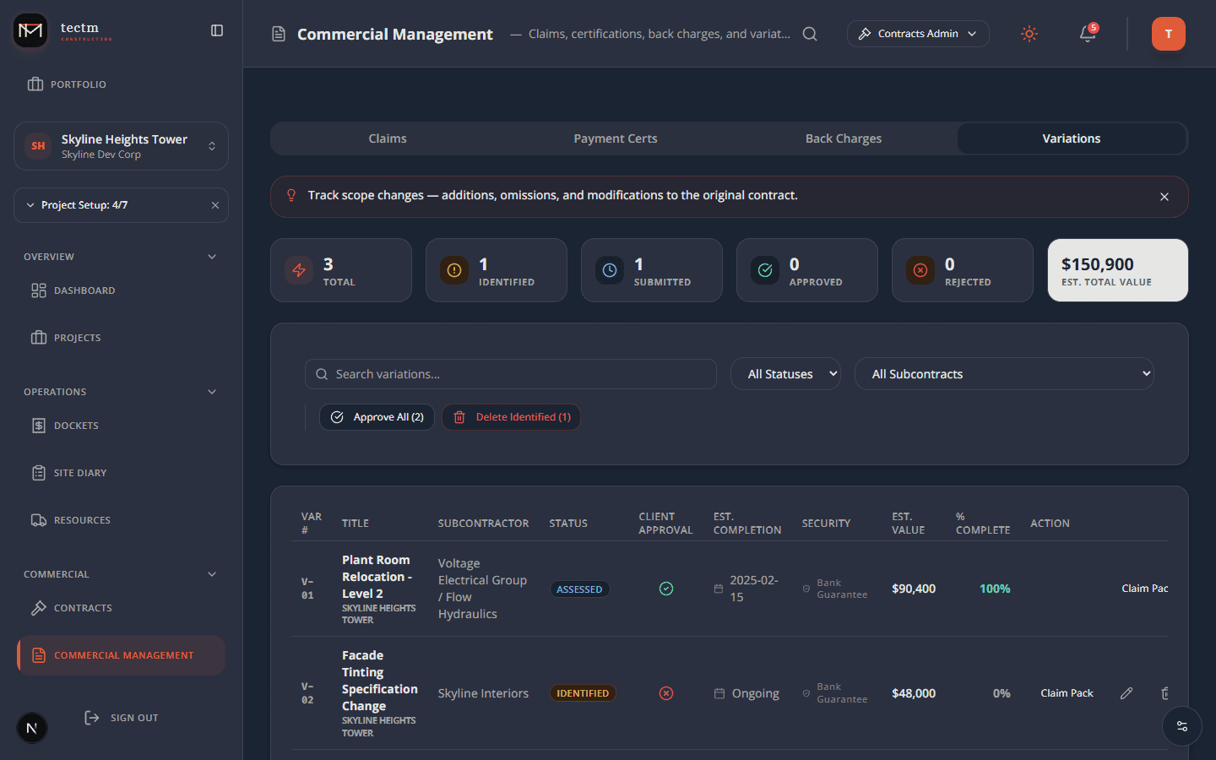Toggle client approval checkmark on V-01
Image resolution: width=1216 pixels, height=760 pixels.
coord(666,588)
